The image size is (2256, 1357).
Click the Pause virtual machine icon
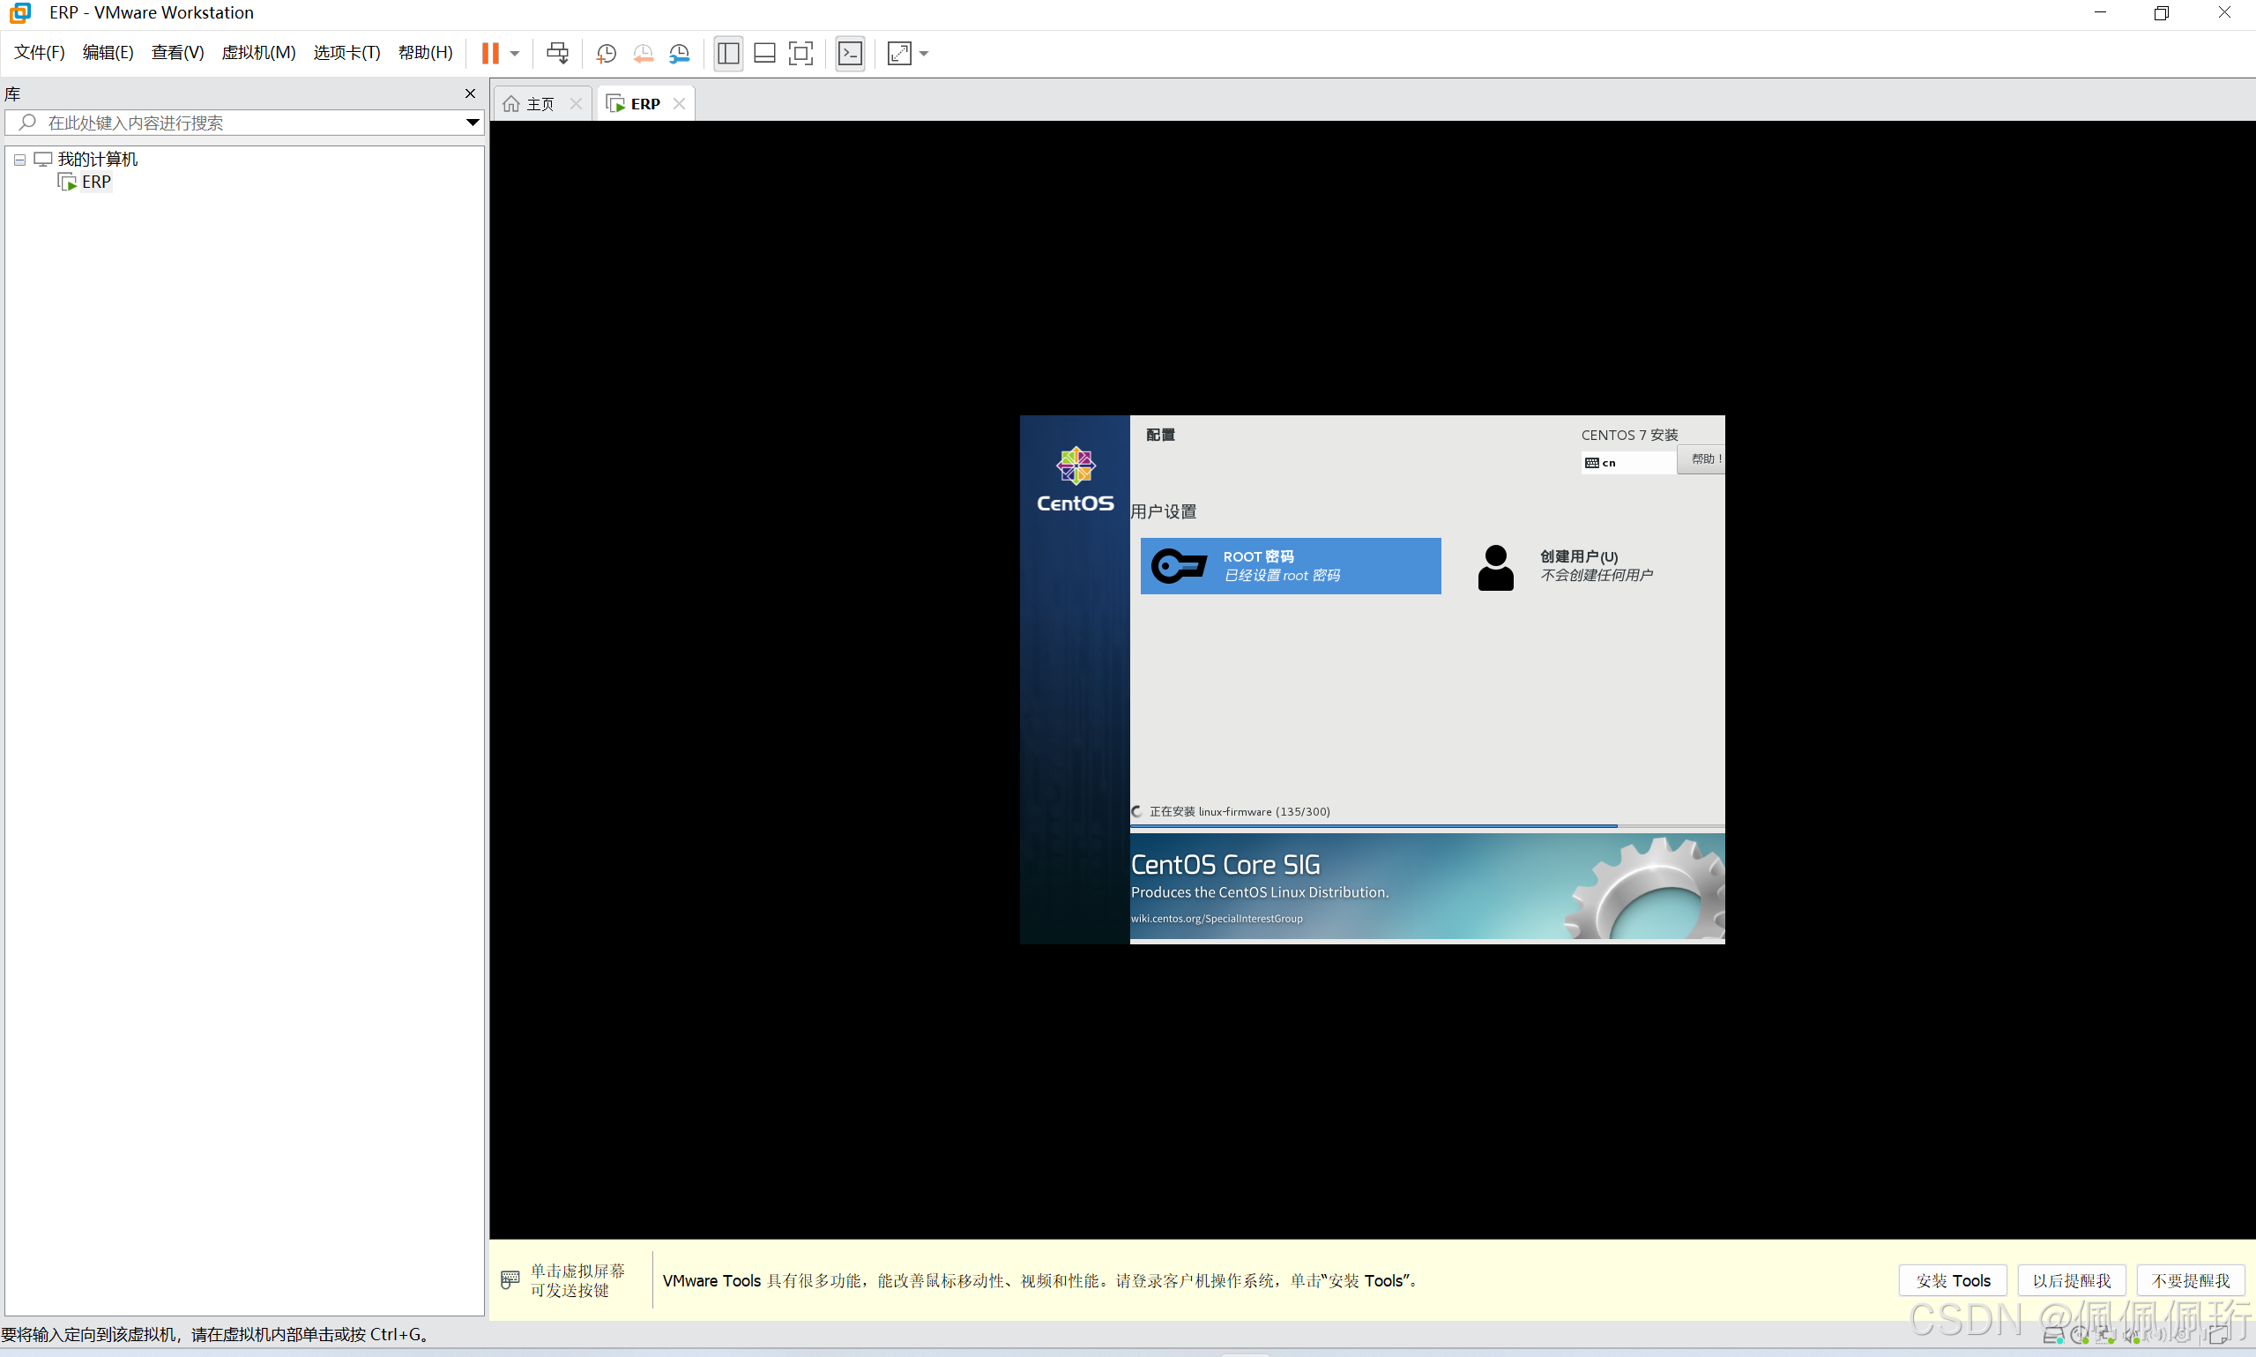coord(490,53)
